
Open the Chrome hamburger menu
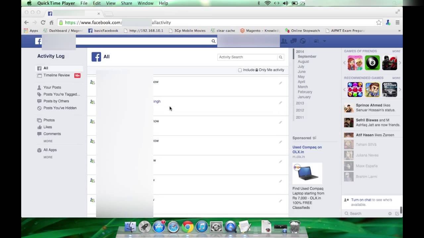coord(397,22)
